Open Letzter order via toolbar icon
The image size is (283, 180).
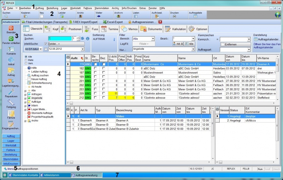(62, 16)
